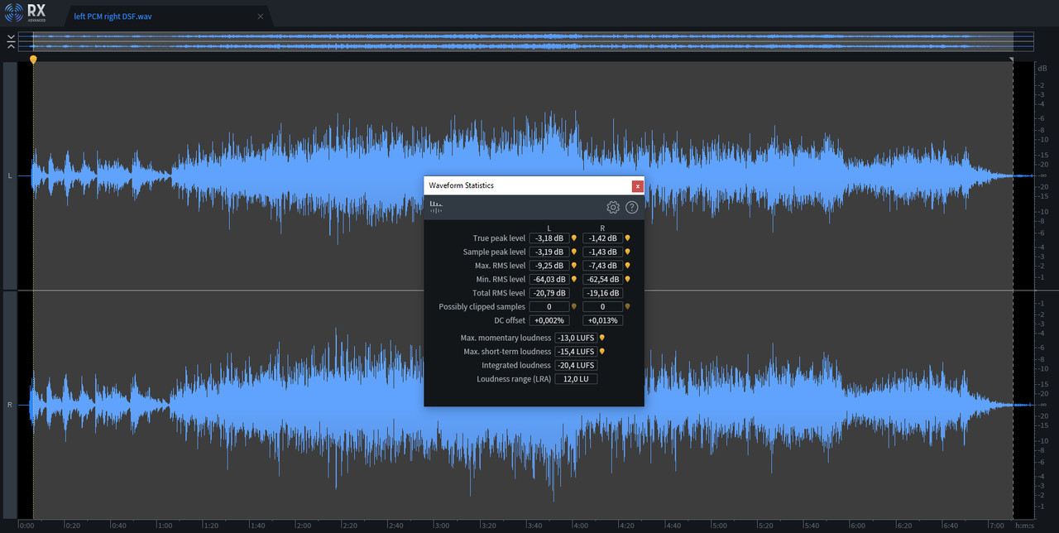
Task: Click right Possibly clipped samples marker icon
Action: (628, 306)
